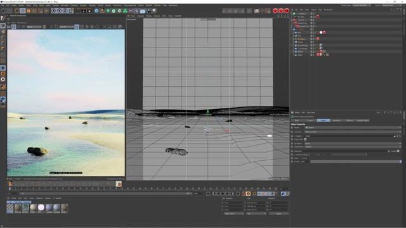Image resolution: width=406 pixels, height=228 pixels.
Task: Click the Count slider bar in attributes
Action: [356, 161]
